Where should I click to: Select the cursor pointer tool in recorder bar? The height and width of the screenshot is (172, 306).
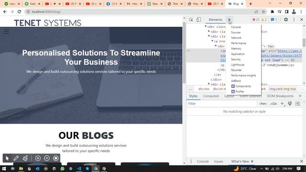[x=7, y=158]
